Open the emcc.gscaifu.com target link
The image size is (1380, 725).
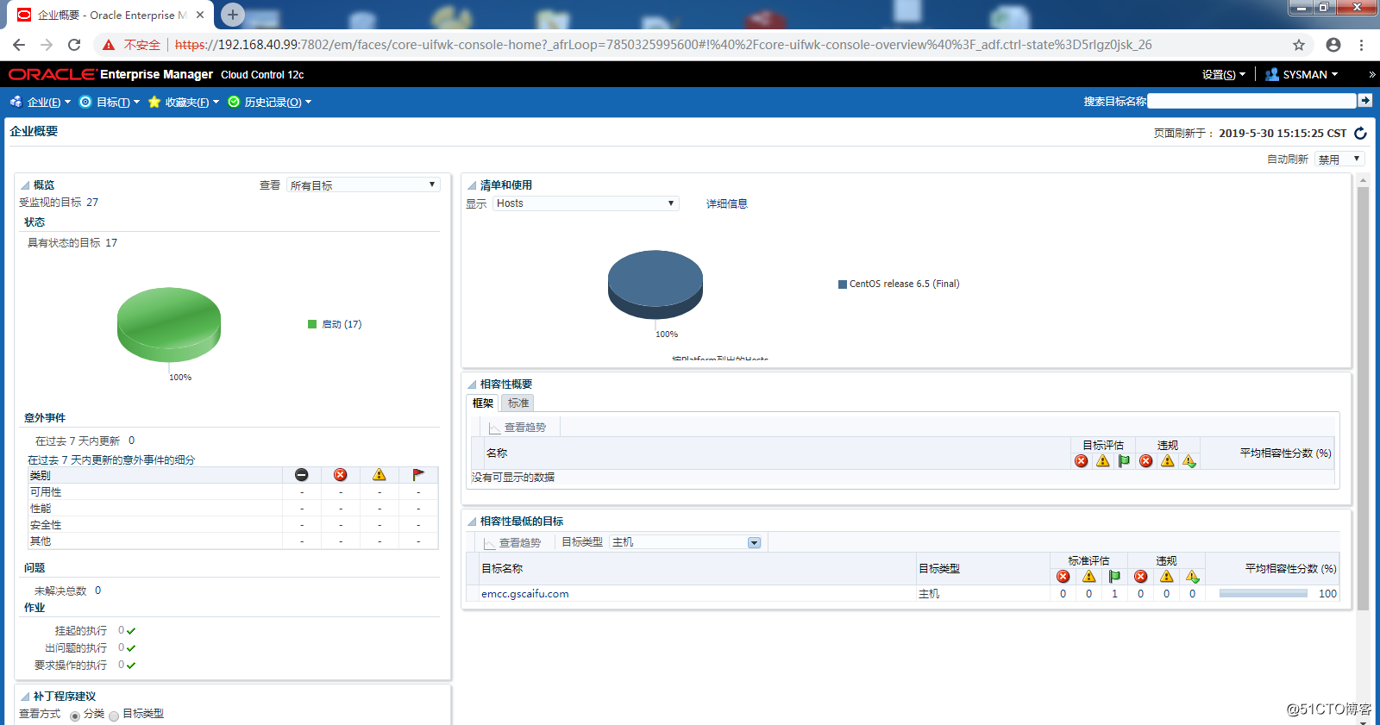(524, 594)
